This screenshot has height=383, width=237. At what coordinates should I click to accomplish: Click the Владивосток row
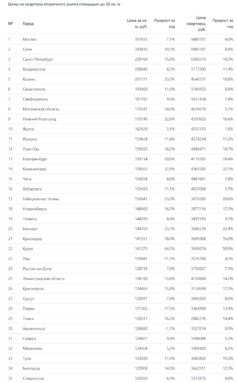click(x=121, y=69)
